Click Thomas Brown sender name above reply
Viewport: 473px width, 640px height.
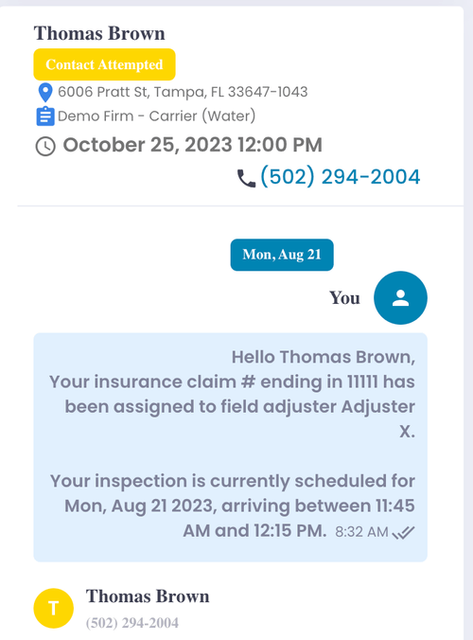[x=148, y=596]
